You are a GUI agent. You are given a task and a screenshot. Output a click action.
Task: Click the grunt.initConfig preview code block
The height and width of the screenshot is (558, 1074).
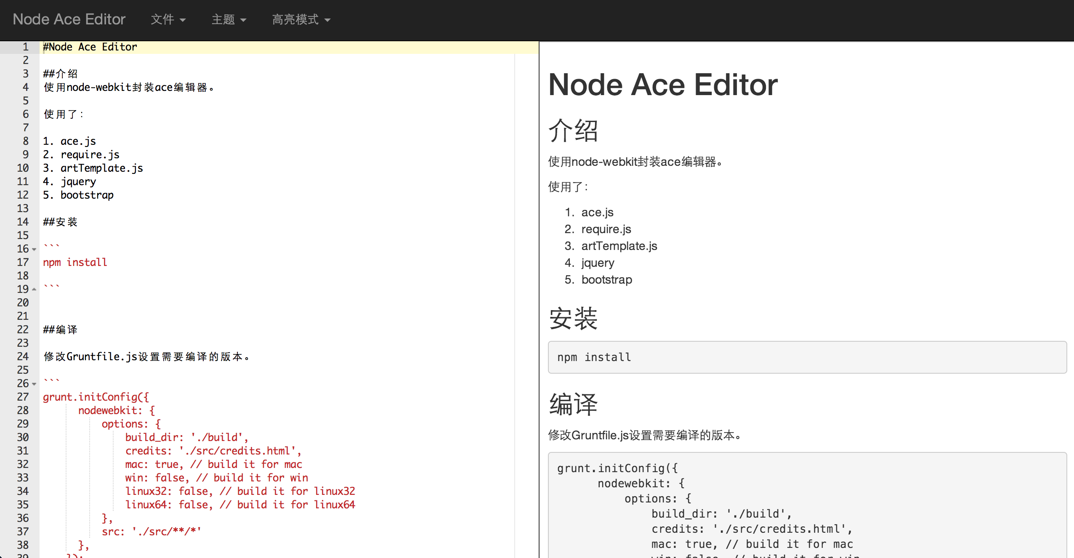(806, 505)
